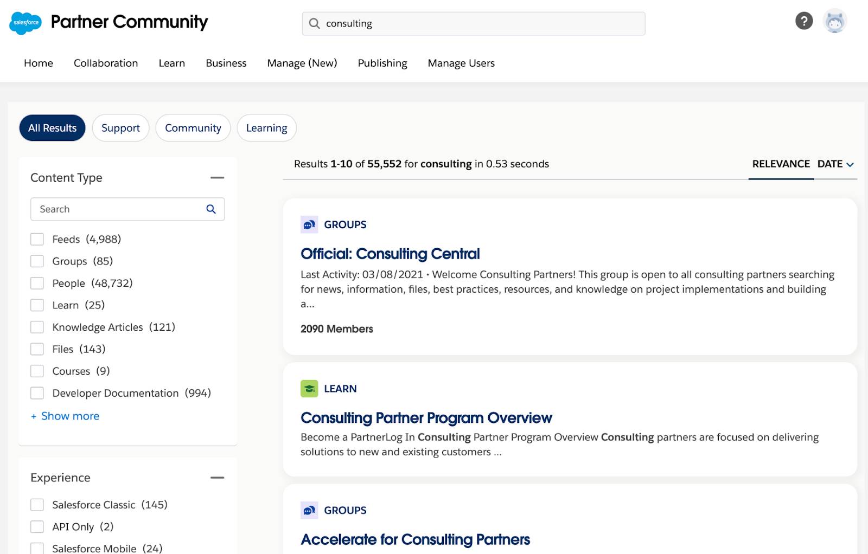Screen dimensions: 868x554
Task: Check the API Only (2) checkbox
Action: [37, 527]
